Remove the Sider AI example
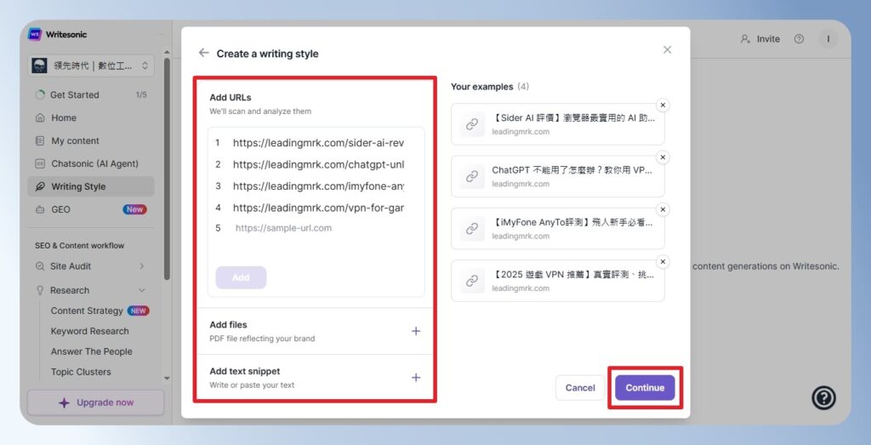The image size is (871, 445). pyautogui.click(x=662, y=105)
